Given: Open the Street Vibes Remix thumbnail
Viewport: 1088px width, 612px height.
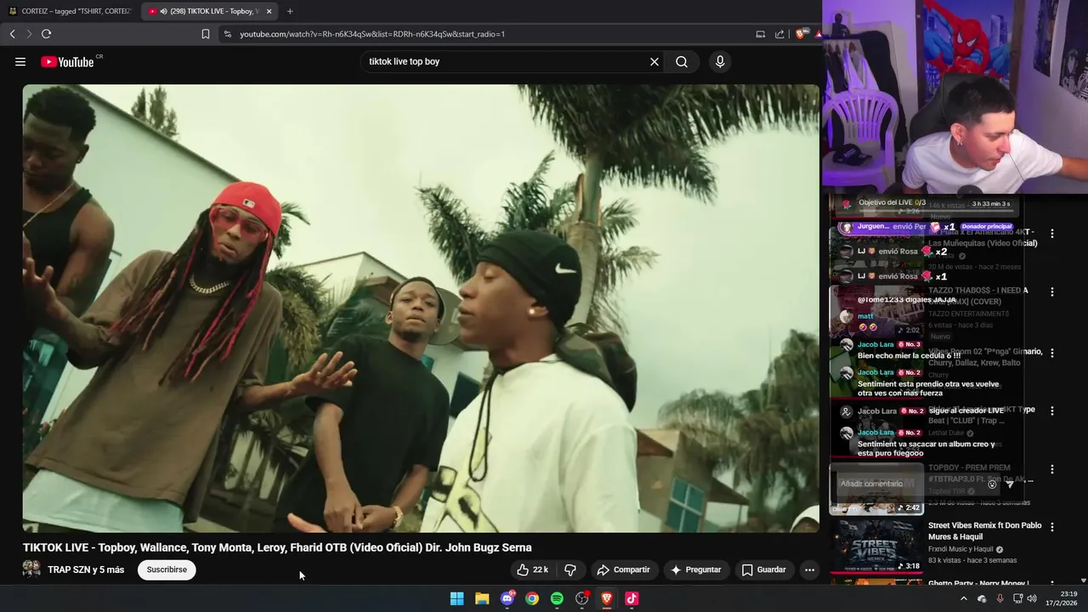Looking at the screenshot, I should click(x=876, y=547).
